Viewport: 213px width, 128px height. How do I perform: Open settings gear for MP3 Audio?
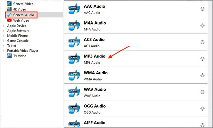pyautogui.click(x=202, y=59)
